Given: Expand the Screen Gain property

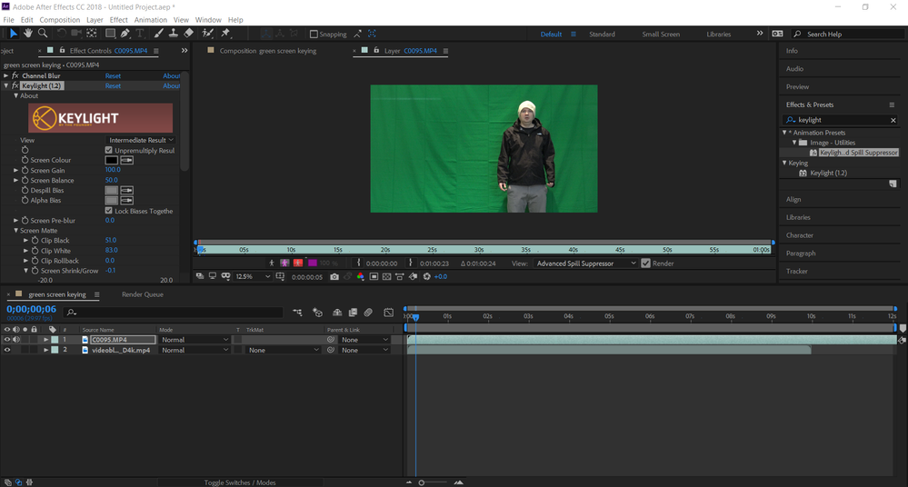Looking at the screenshot, I should click(x=16, y=170).
